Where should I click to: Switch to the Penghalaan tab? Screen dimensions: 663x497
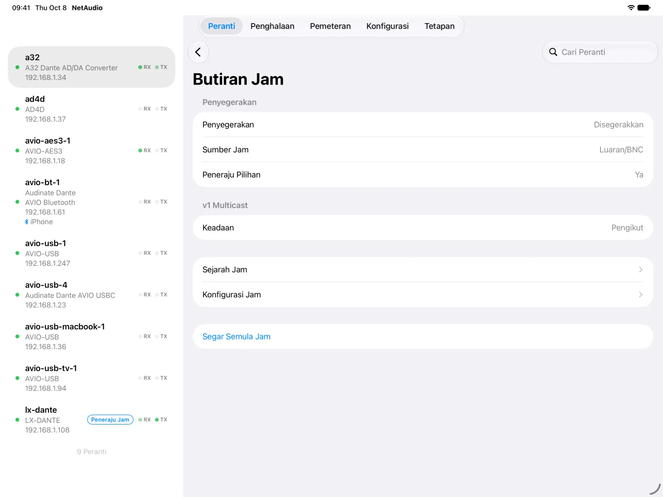point(272,26)
